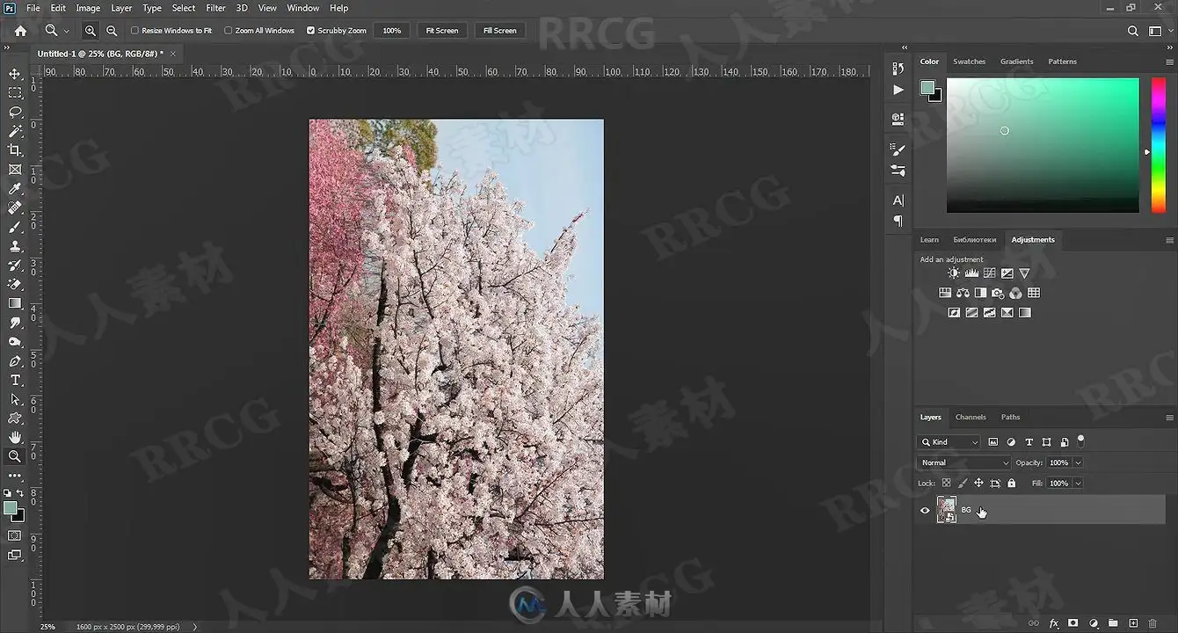The height and width of the screenshot is (633, 1178).
Task: Select the History Brush tool
Action: 15,266
